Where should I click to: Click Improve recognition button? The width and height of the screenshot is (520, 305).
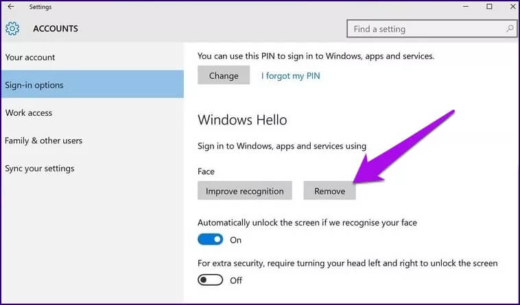coord(245,191)
